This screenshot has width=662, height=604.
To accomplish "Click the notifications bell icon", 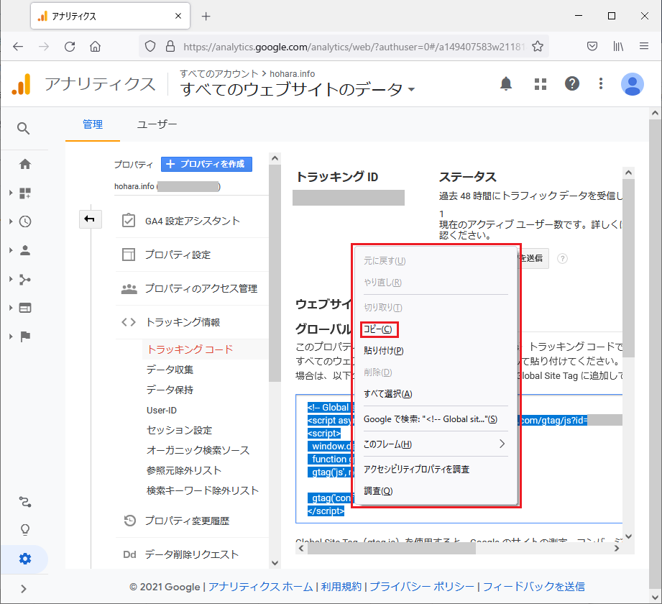I will coord(506,84).
